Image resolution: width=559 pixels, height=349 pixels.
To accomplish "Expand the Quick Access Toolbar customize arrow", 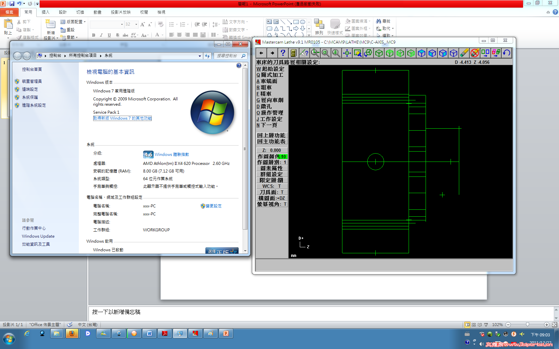I will 37,4.
